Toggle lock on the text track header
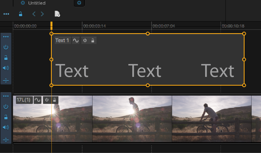This screenshot has width=261, height=153. (x=6, y=58)
